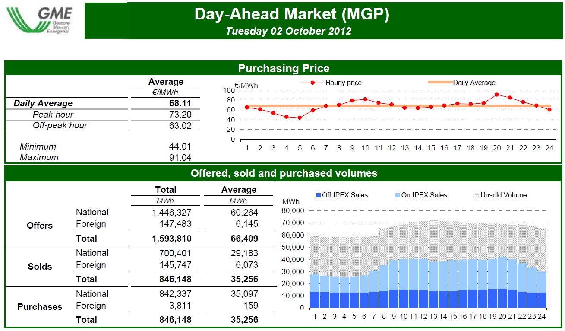Click the Average column header in volumes table

239,190
